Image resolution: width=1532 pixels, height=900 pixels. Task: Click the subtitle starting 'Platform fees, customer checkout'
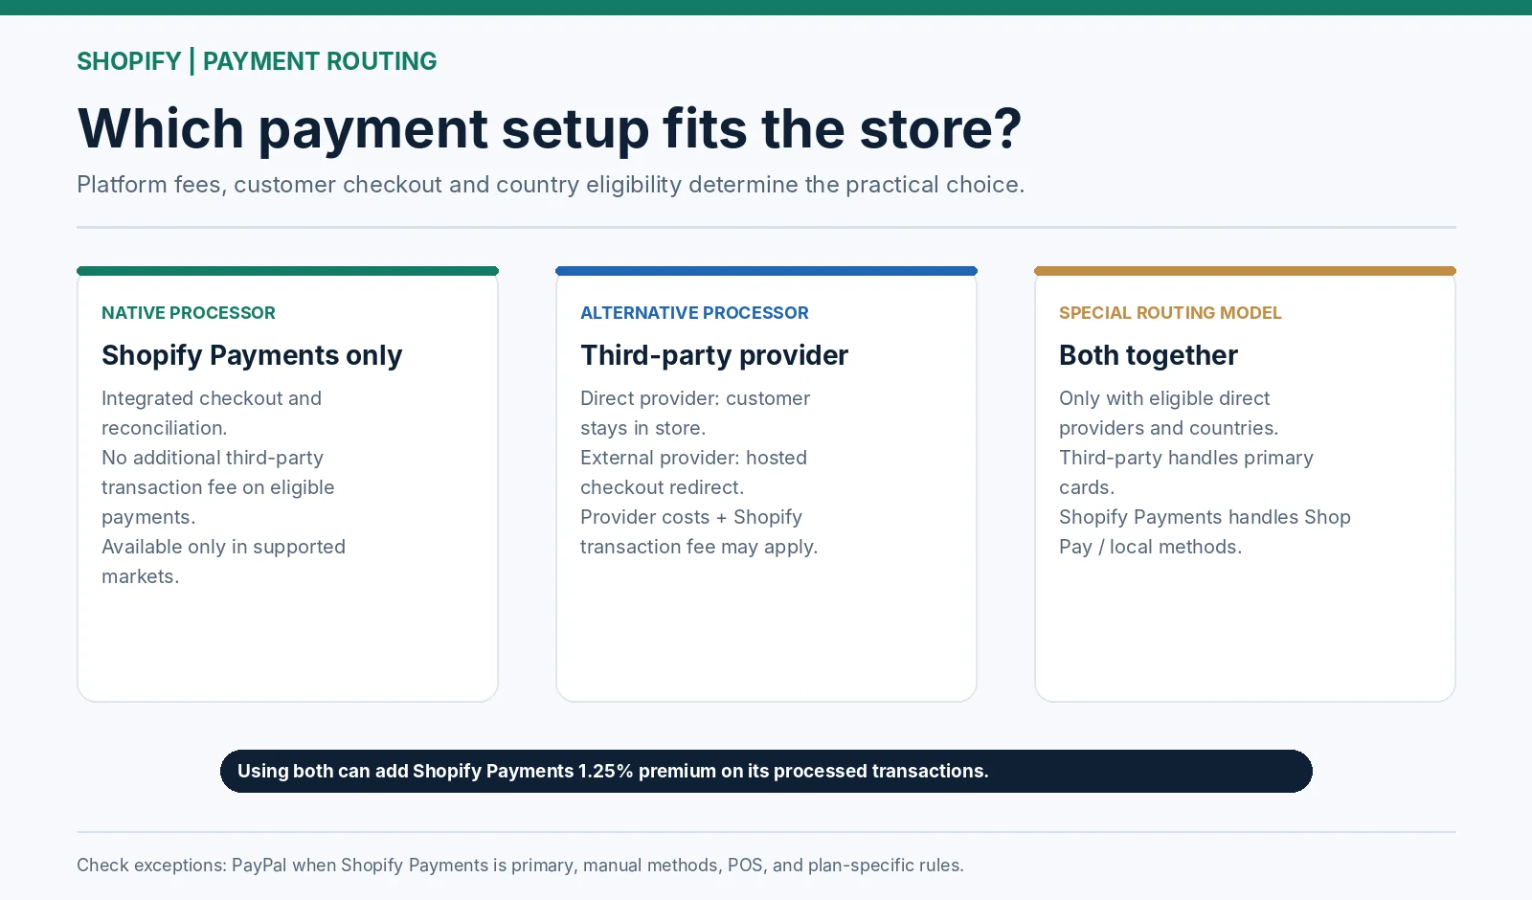[551, 185]
